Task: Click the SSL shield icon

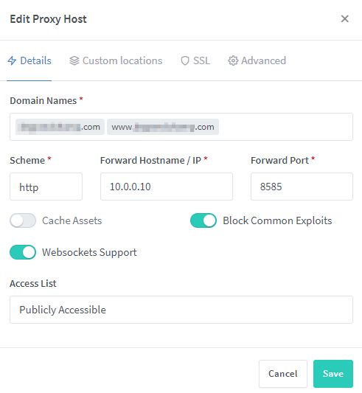Action: (185, 60)
